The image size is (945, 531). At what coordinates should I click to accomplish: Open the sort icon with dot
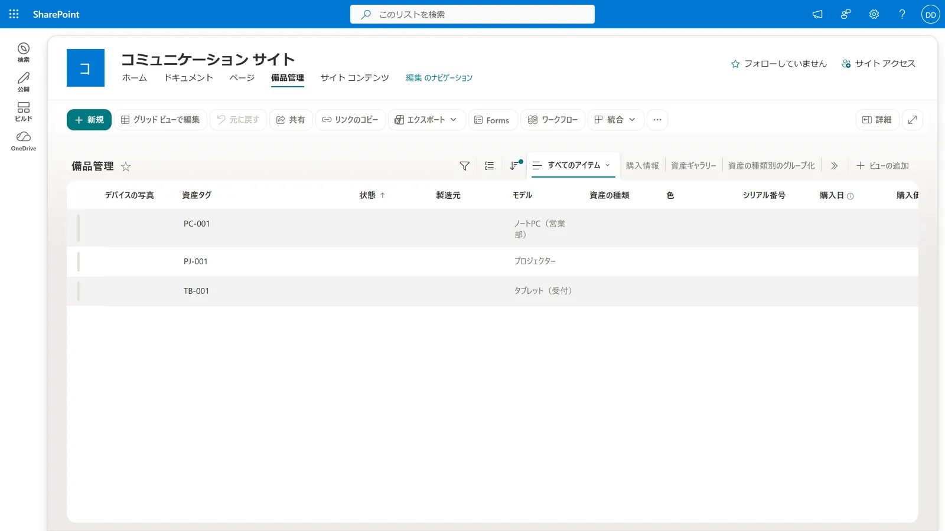tap(515, 166)
